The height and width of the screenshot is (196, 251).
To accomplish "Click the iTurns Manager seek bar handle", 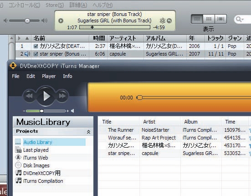I will [x=139, y=98].
